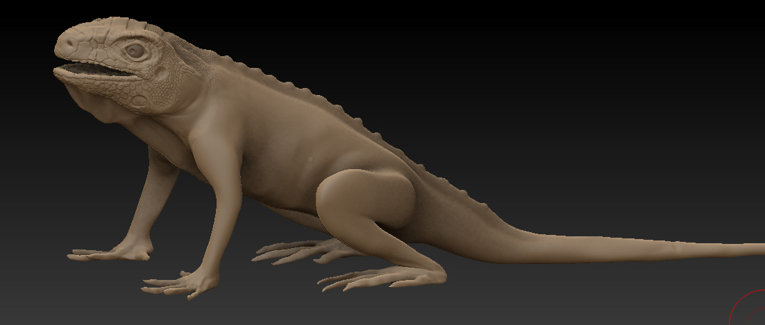Click the iguana's nostril on the snout

point(69,44)
